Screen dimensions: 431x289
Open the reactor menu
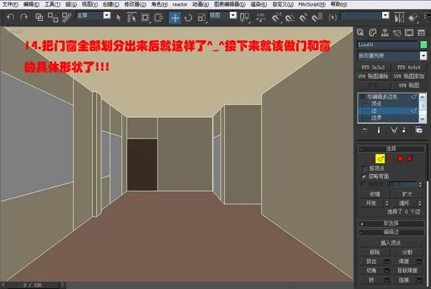pyautogui.click(x=180, y=4)
